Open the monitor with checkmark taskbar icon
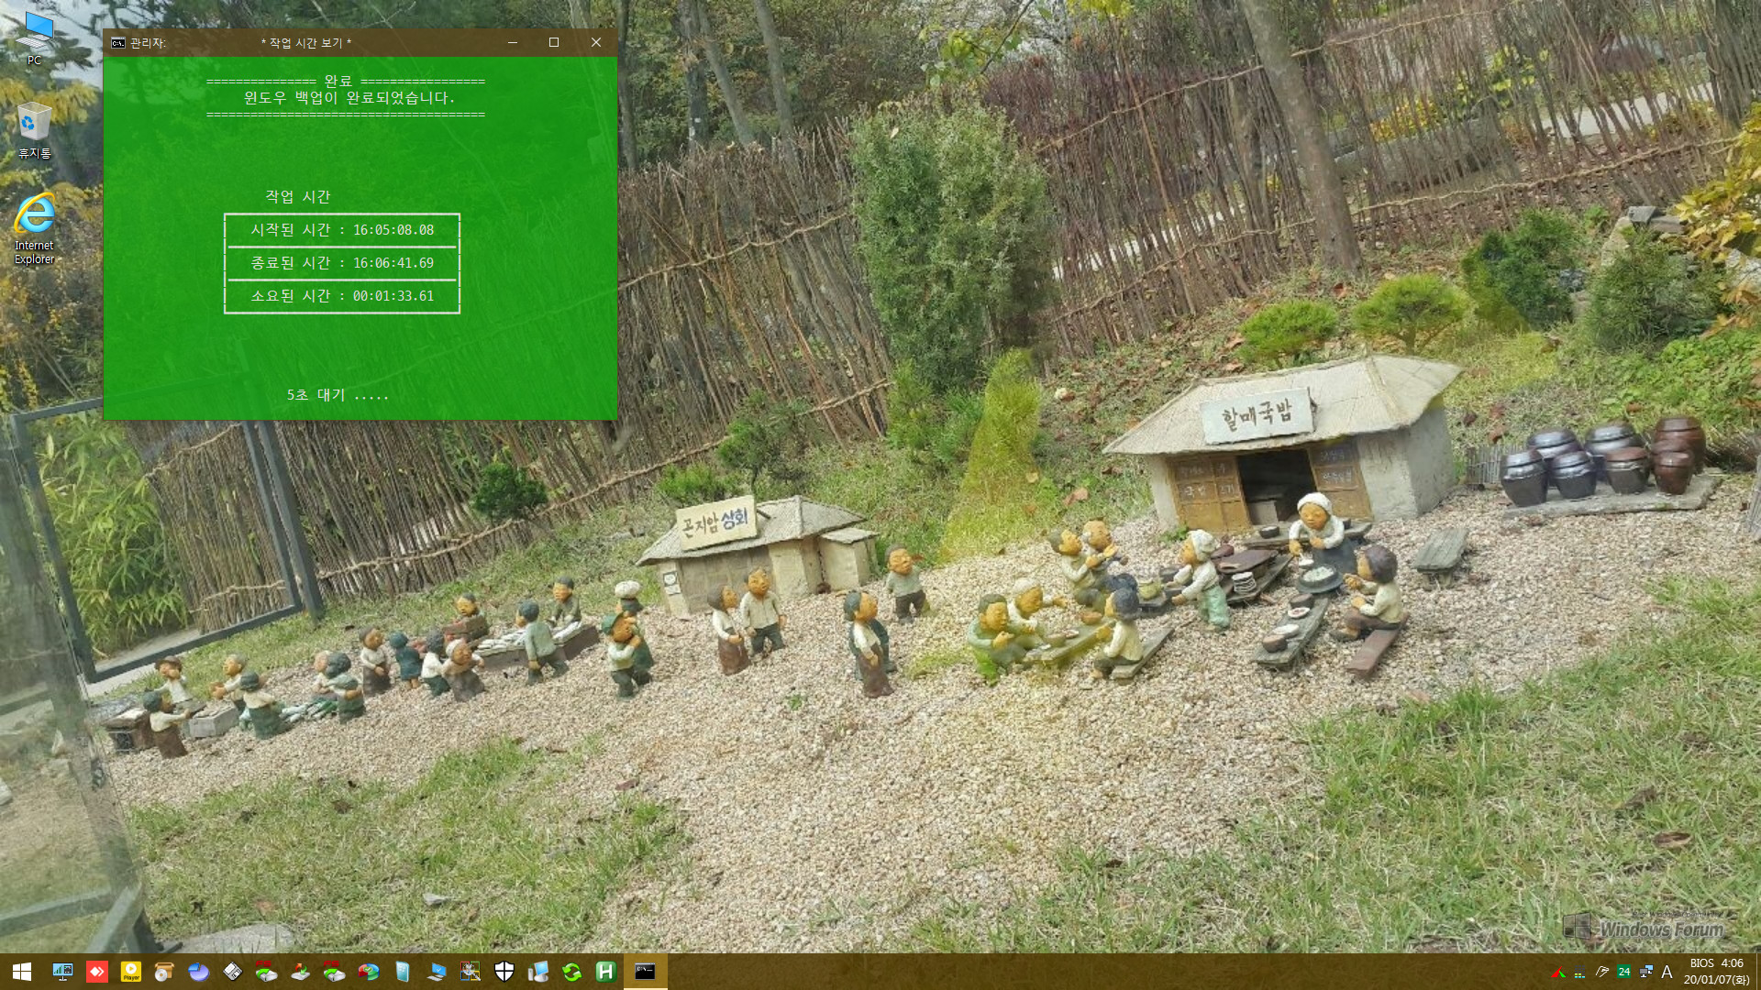The image size is (1761, 990). tap(437, 972)
